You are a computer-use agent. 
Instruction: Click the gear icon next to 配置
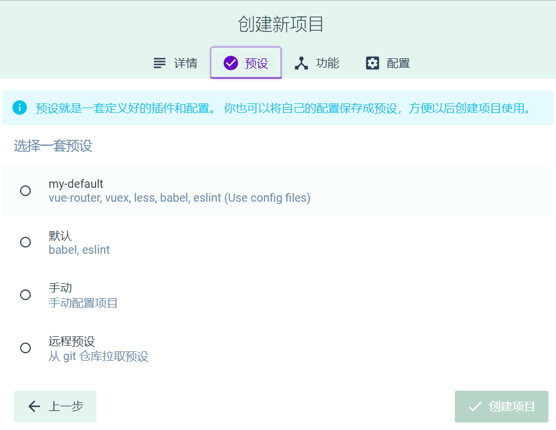point(374,63)
